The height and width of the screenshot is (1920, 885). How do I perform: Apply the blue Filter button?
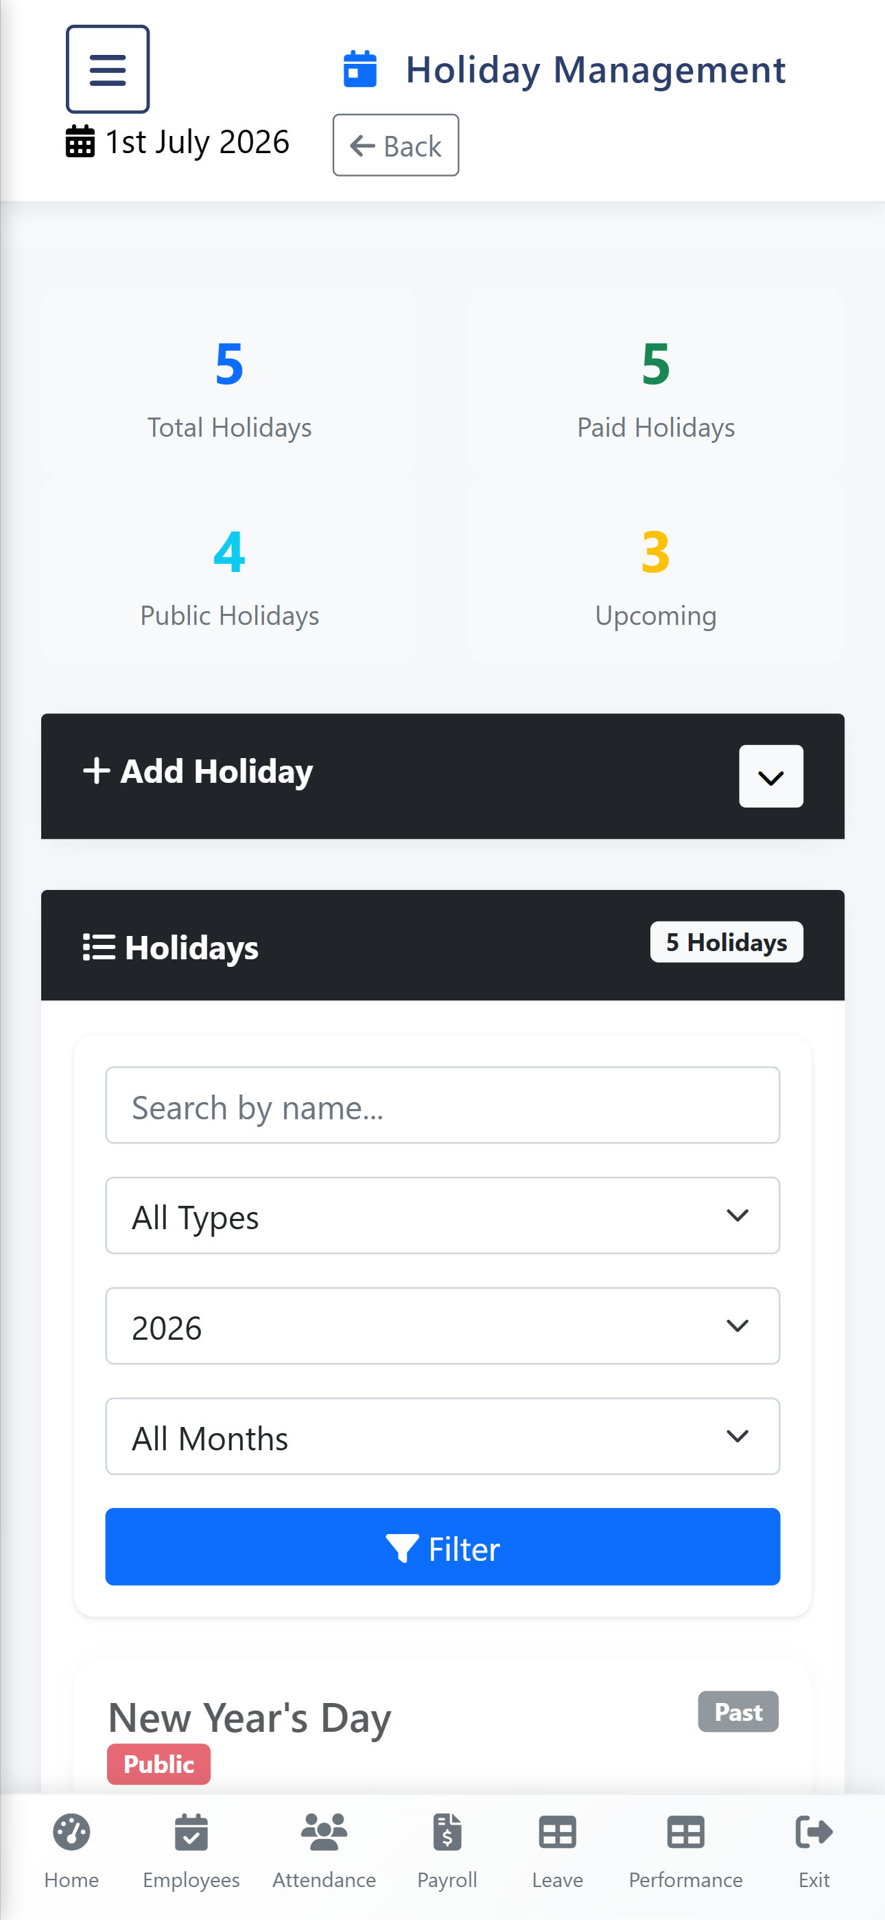click(442, 1546)
